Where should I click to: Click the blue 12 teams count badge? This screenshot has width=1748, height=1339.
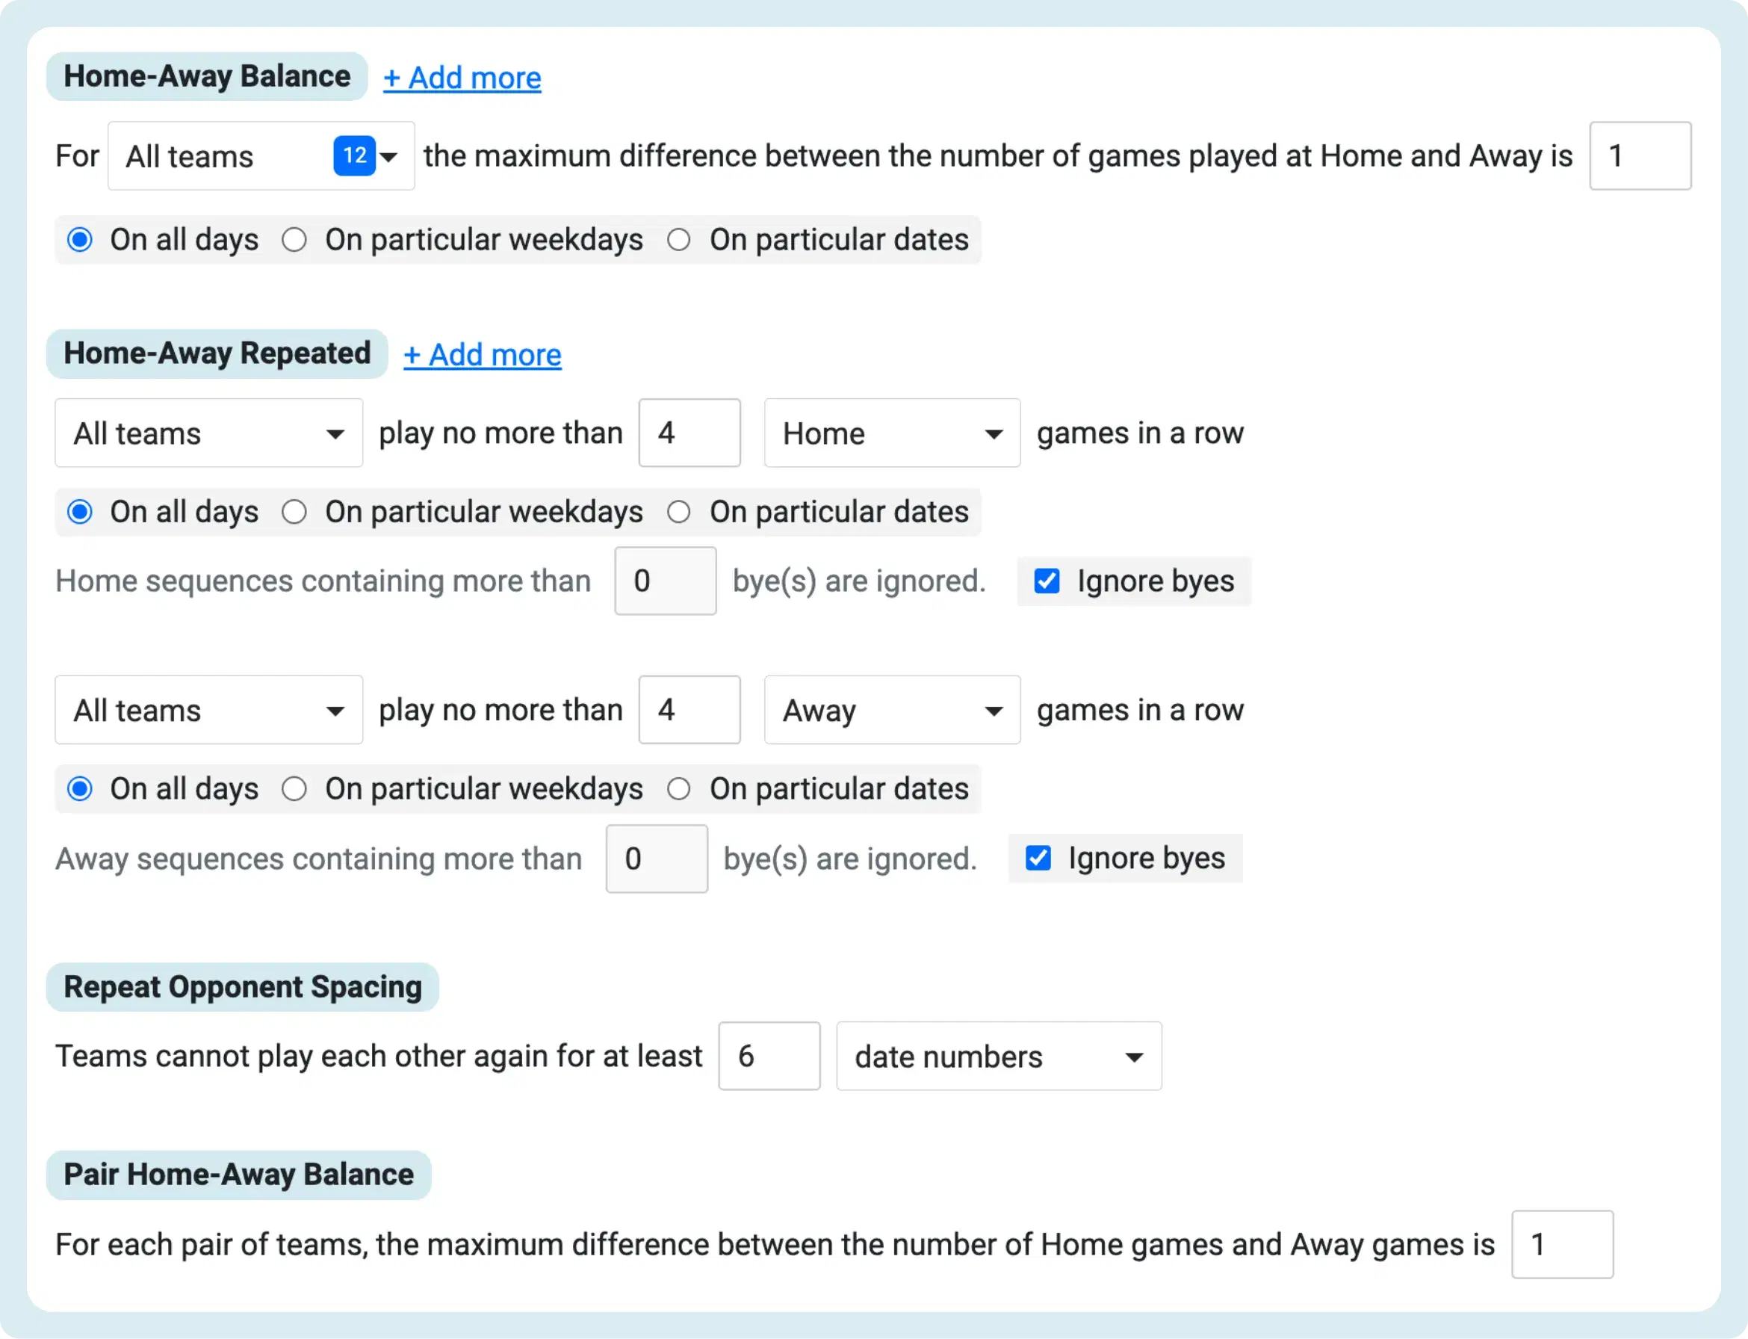coord(354,155)
